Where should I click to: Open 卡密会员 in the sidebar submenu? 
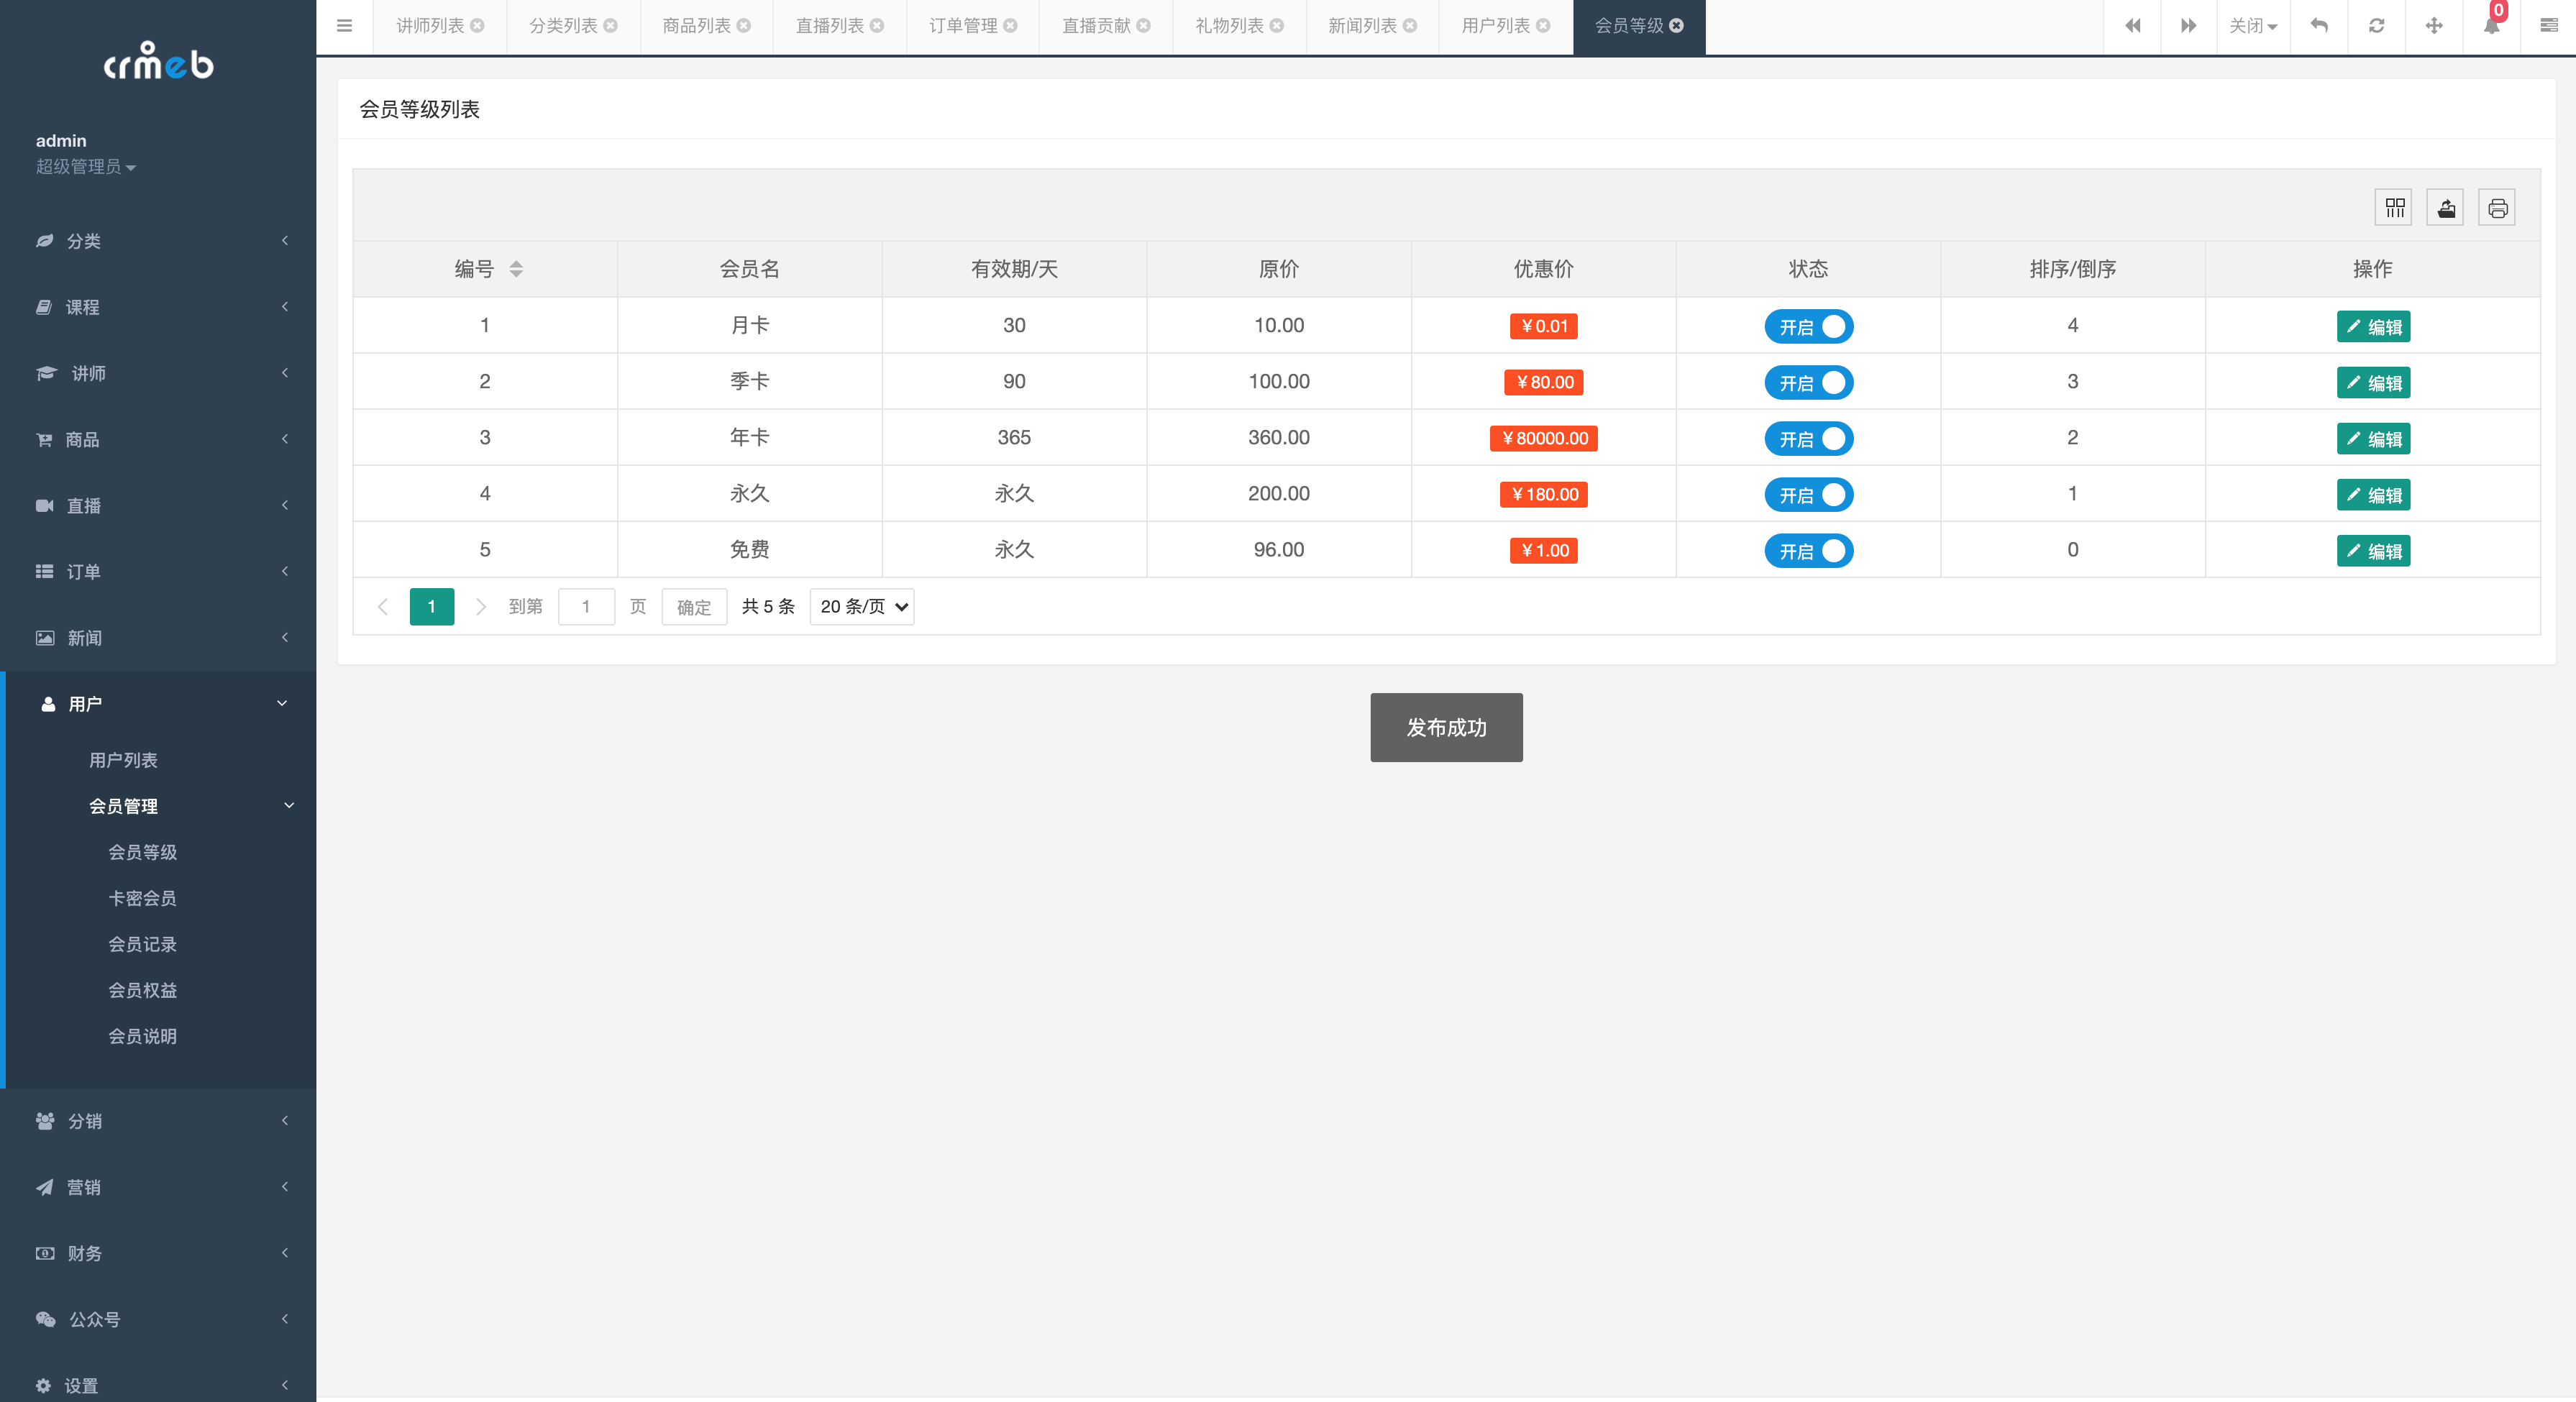(x=142, y=898)
